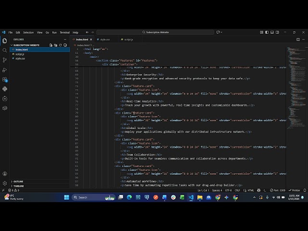308x231 pixels.
Task: Refresh the Explorer file list
Action: 60,45
